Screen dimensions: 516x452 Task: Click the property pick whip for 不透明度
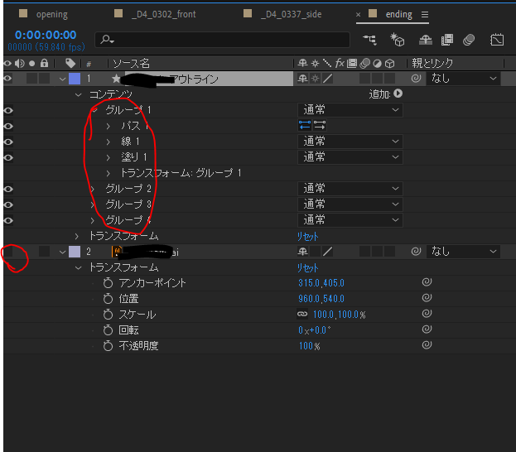point(427,344)
